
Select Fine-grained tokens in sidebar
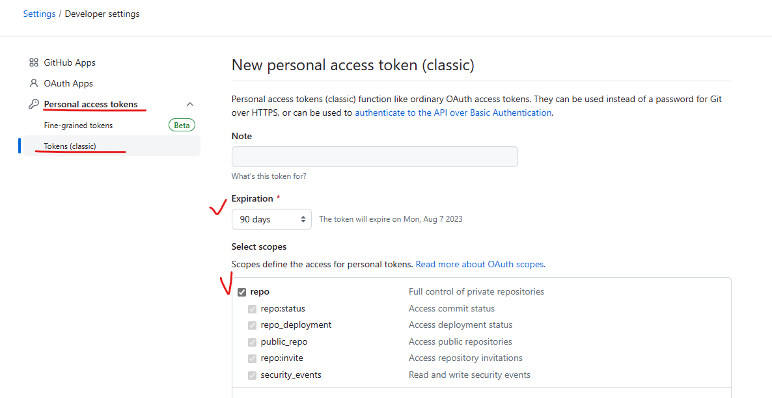[78, 125]
